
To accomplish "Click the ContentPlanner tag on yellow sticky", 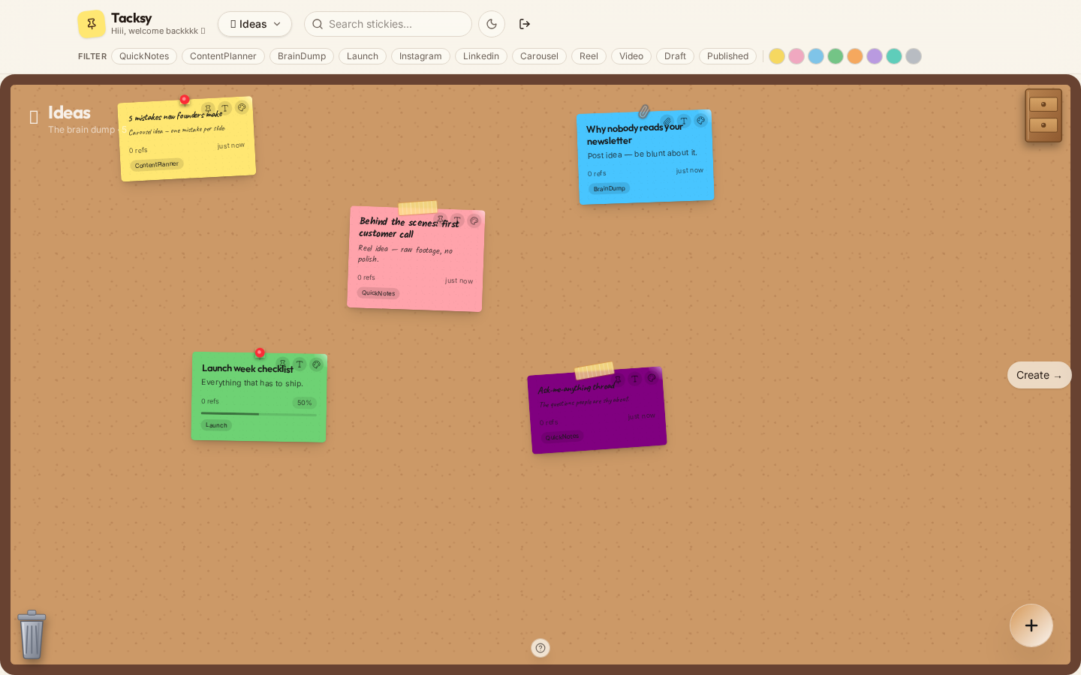I will point(157,165).
